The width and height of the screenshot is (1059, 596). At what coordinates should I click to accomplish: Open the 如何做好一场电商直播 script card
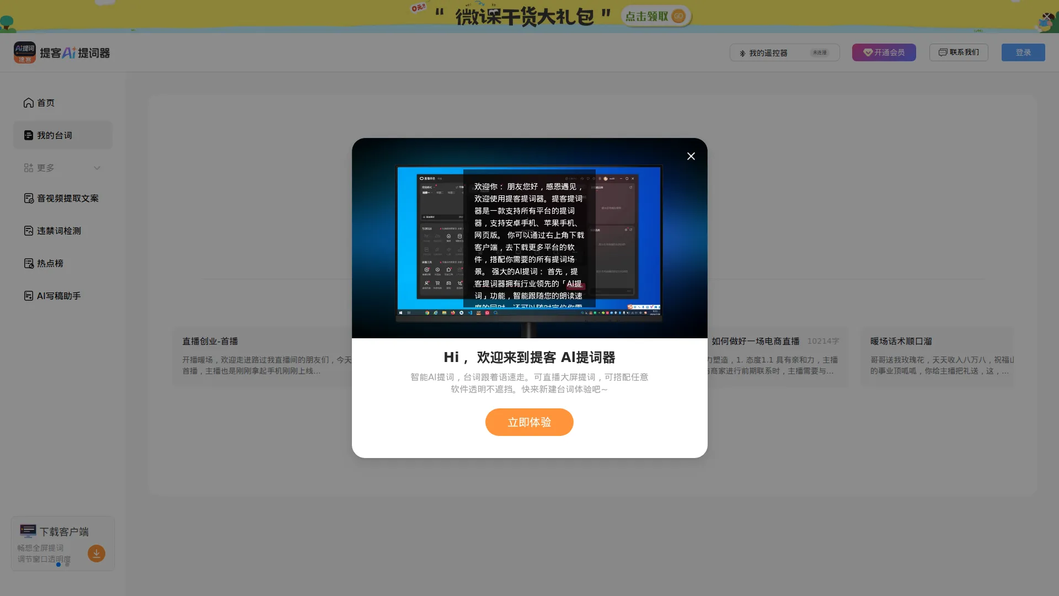click(778, 356)
